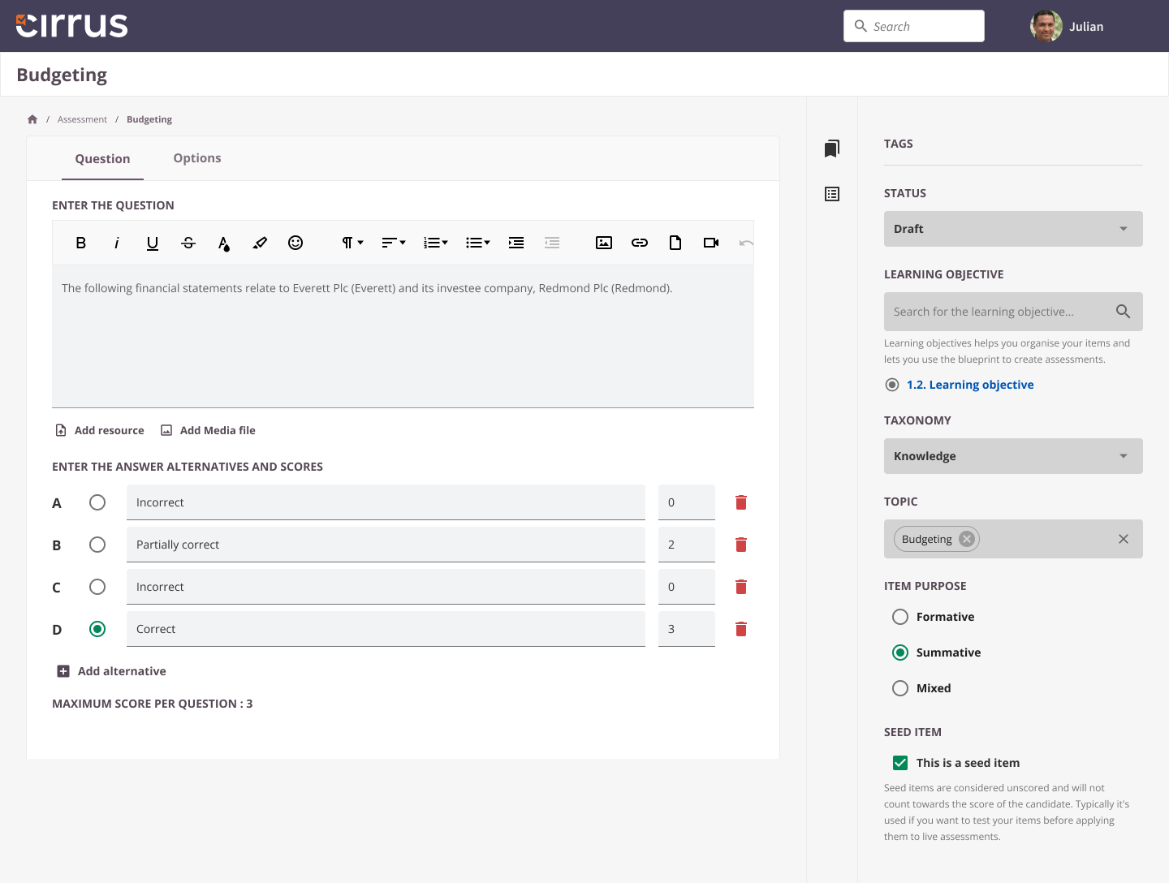1169x883 pixels.
Task: Open the numbered list dropdown arrow
Action: [445, 243]
